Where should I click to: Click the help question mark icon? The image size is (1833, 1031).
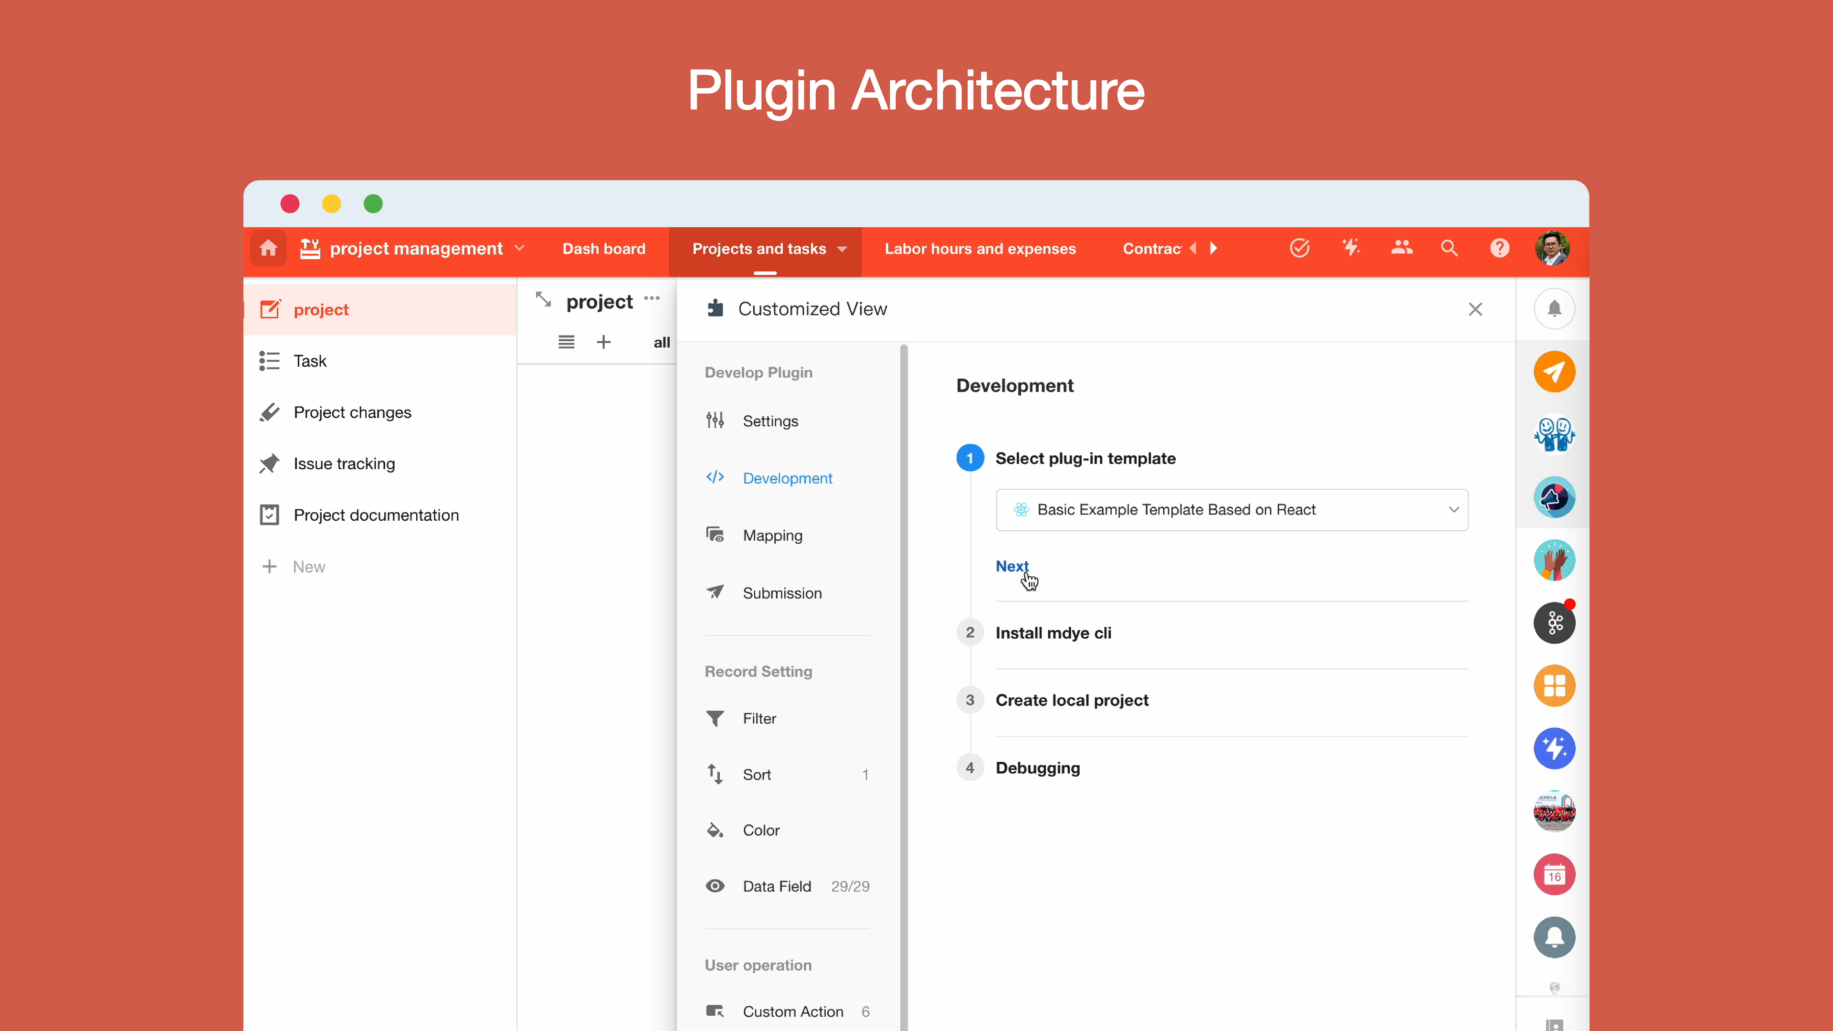tap(1499, 248)
